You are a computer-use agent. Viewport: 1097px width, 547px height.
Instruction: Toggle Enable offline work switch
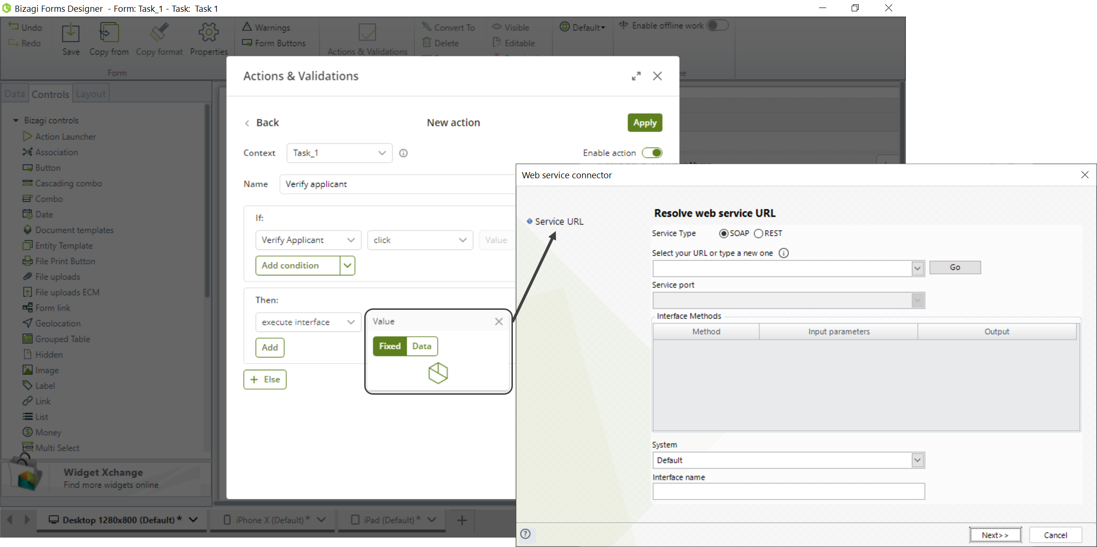[x=718, y=25]
